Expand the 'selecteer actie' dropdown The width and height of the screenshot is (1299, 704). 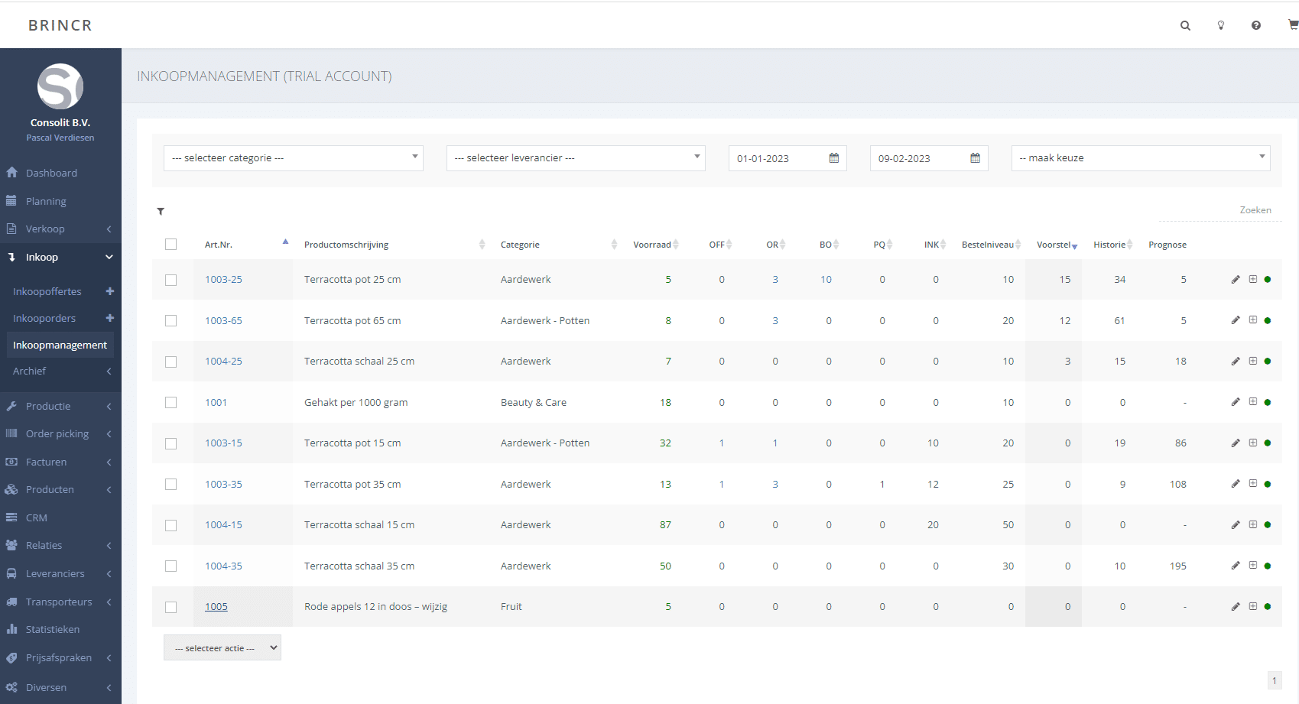(222, 648)
